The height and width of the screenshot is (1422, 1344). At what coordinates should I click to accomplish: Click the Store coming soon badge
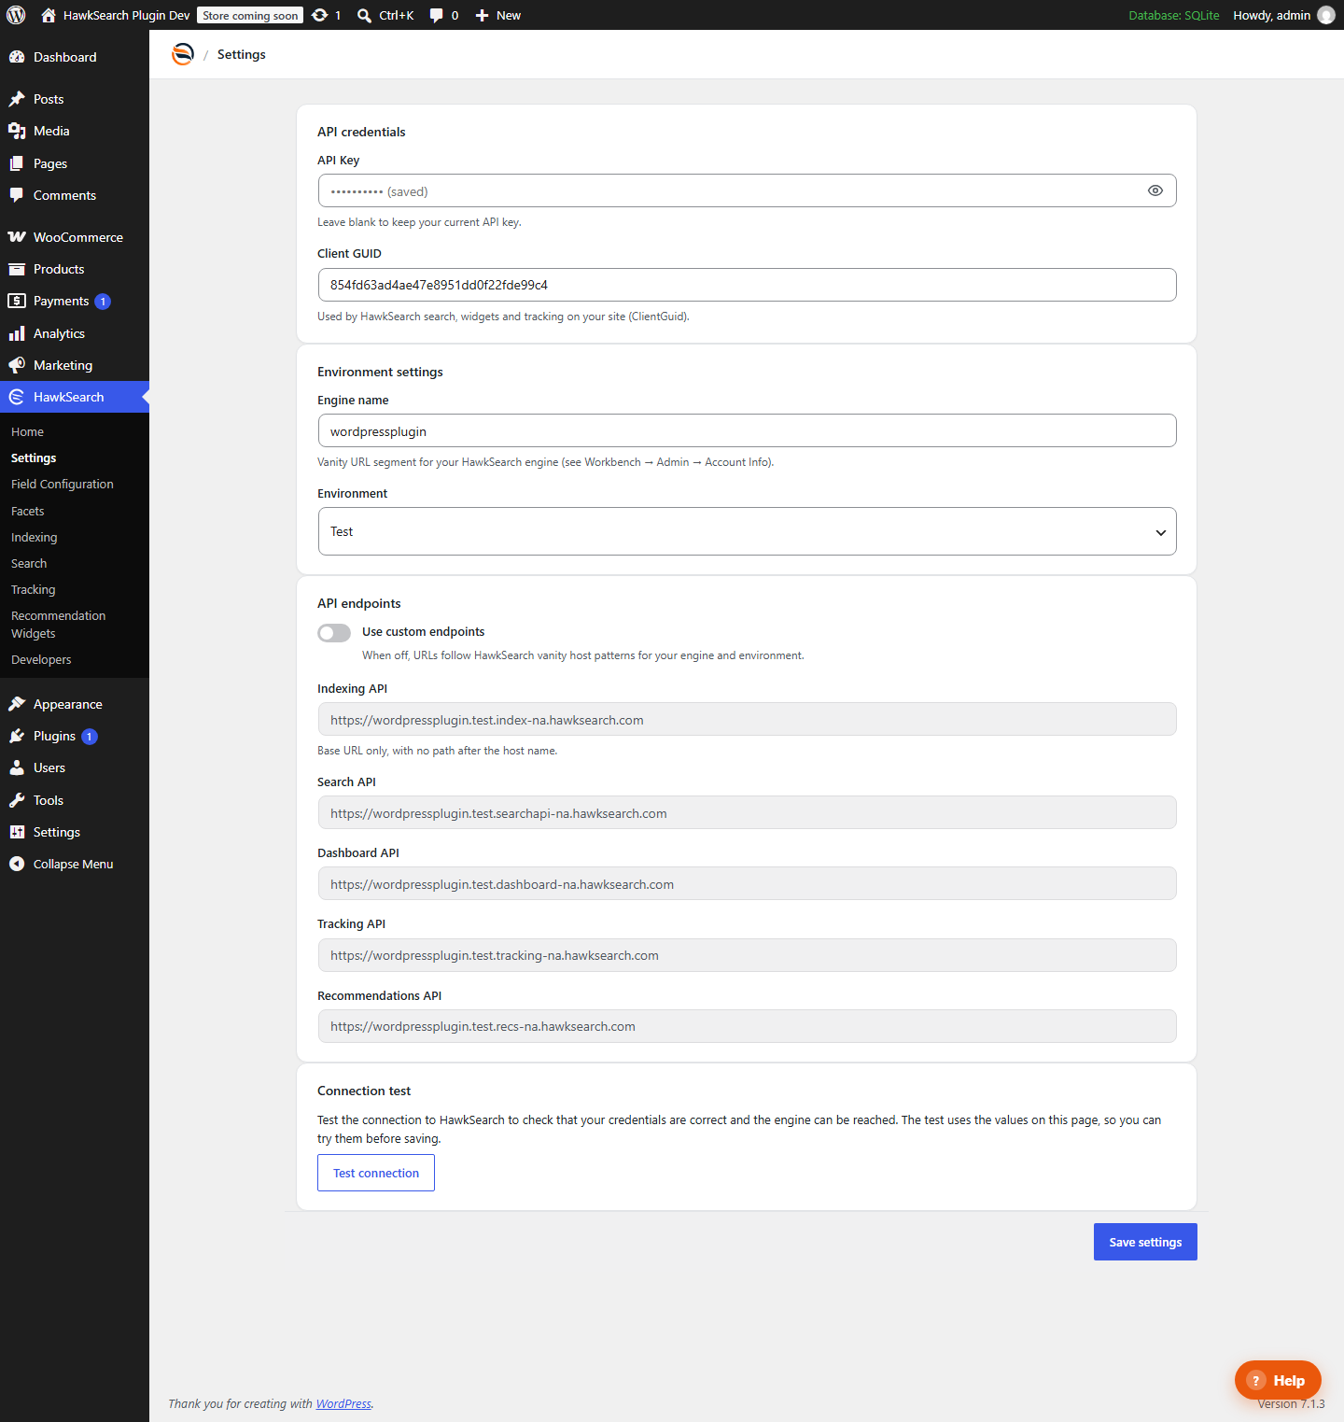pyautogui.click(x=250, y=16)
